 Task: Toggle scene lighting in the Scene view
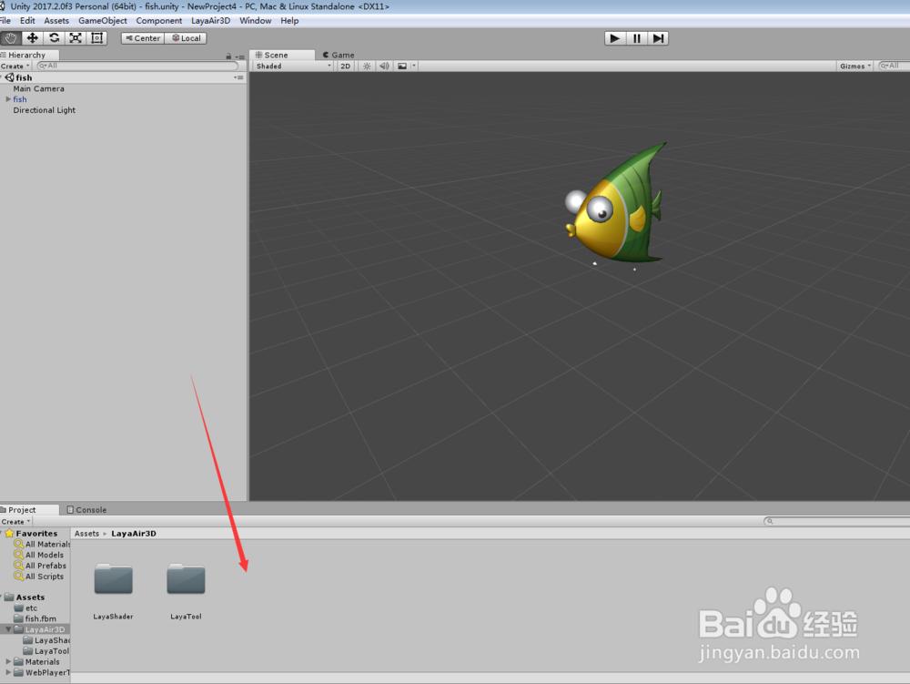[366, 66]
